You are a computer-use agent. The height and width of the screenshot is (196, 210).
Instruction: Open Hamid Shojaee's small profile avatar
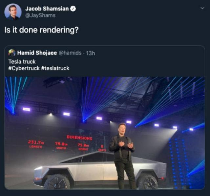pyautogui.click(x=12, y=53)
